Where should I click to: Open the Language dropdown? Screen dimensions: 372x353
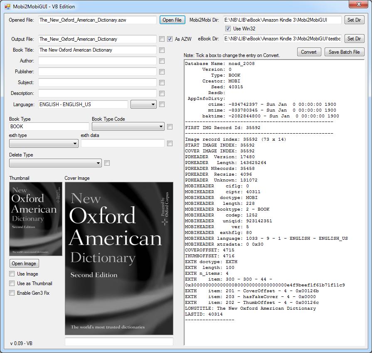click(143, 104)
